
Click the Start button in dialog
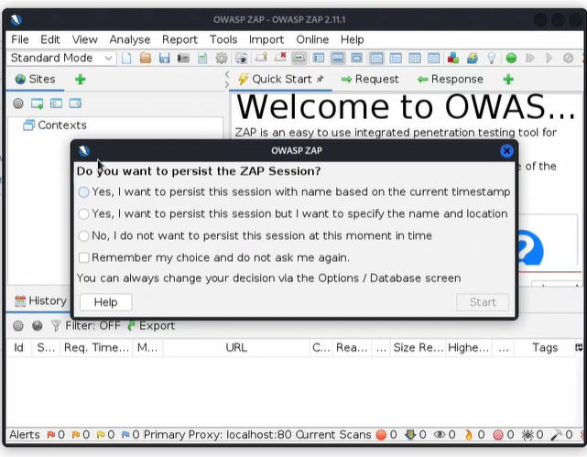tap(482, 302)
